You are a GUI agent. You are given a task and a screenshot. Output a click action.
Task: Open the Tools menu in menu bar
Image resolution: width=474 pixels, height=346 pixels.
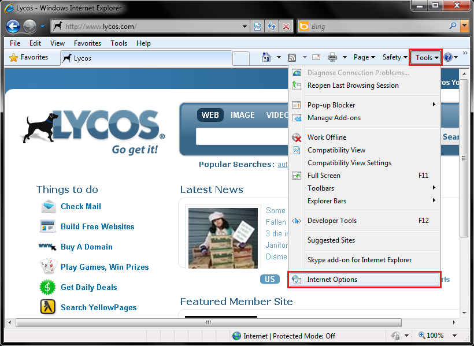click(118, 43)
